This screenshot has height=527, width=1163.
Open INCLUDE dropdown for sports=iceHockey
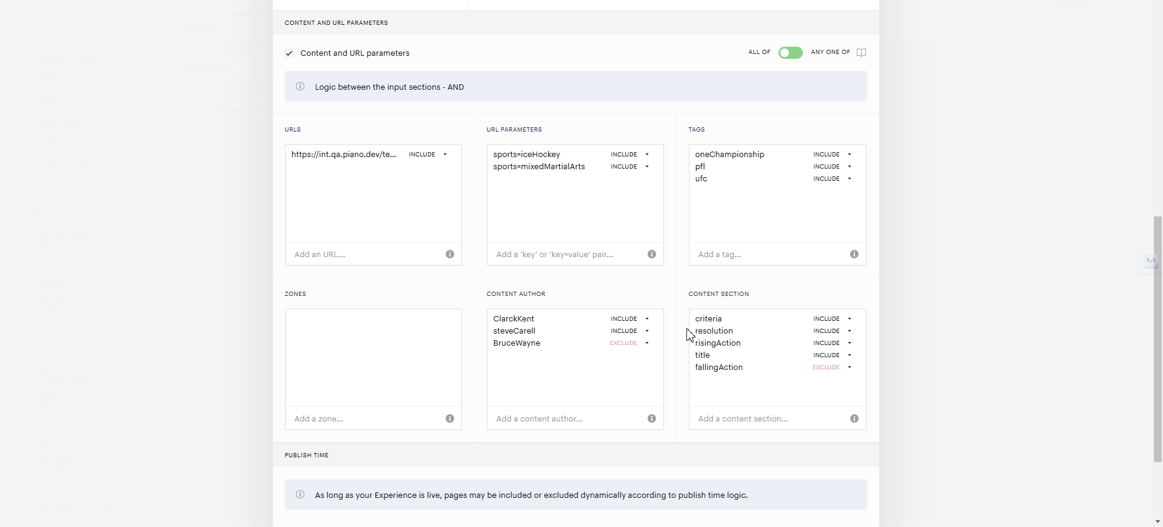(631, 155)
